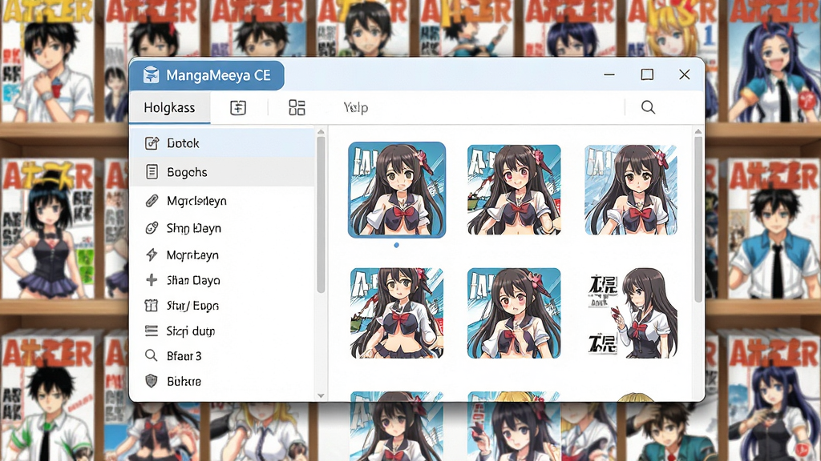
Task: Select the Bfaor 3 sidebar label
Action: (184, 356)
